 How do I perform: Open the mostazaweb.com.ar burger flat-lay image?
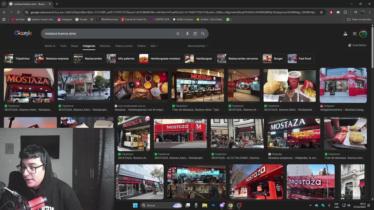pos(141,85)
